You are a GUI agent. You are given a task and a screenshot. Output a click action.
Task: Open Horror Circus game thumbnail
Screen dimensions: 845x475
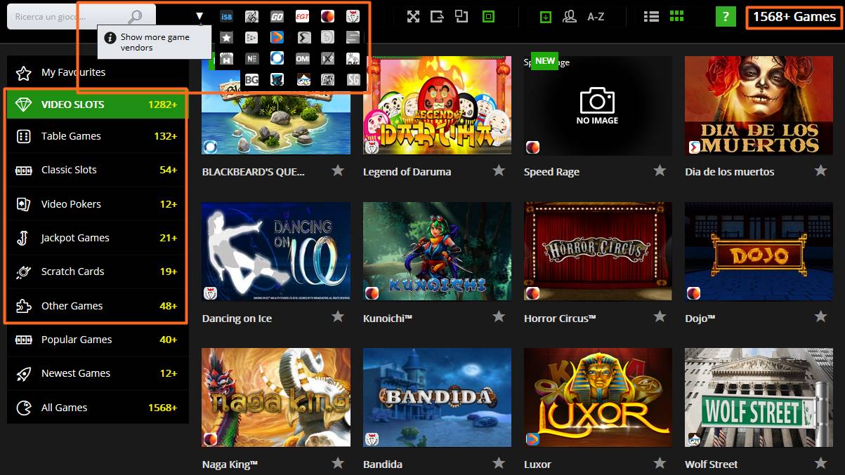click(x=598, y=251)
